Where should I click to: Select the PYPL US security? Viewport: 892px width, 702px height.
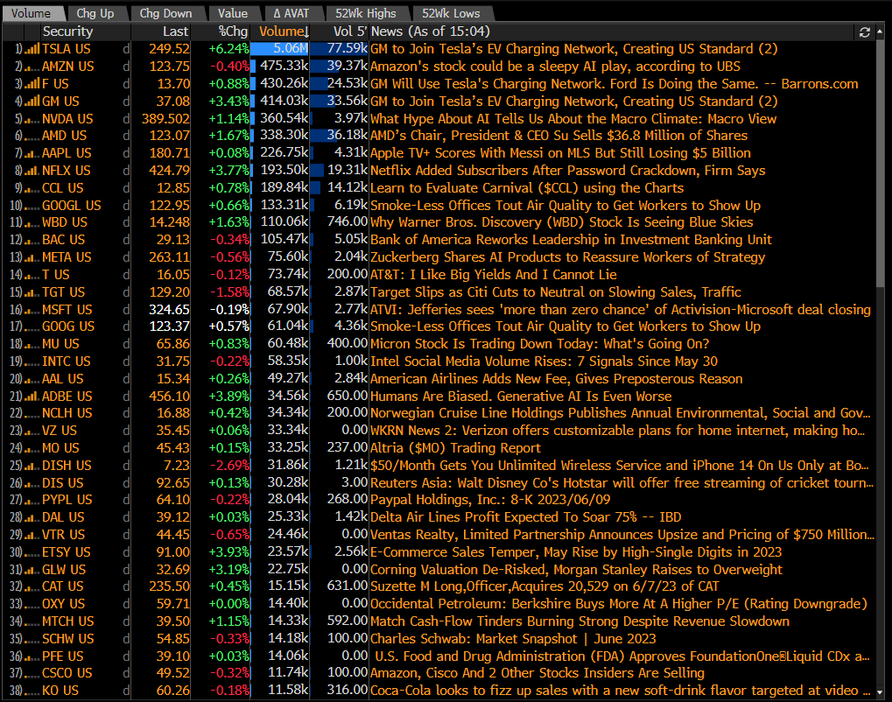67,500
